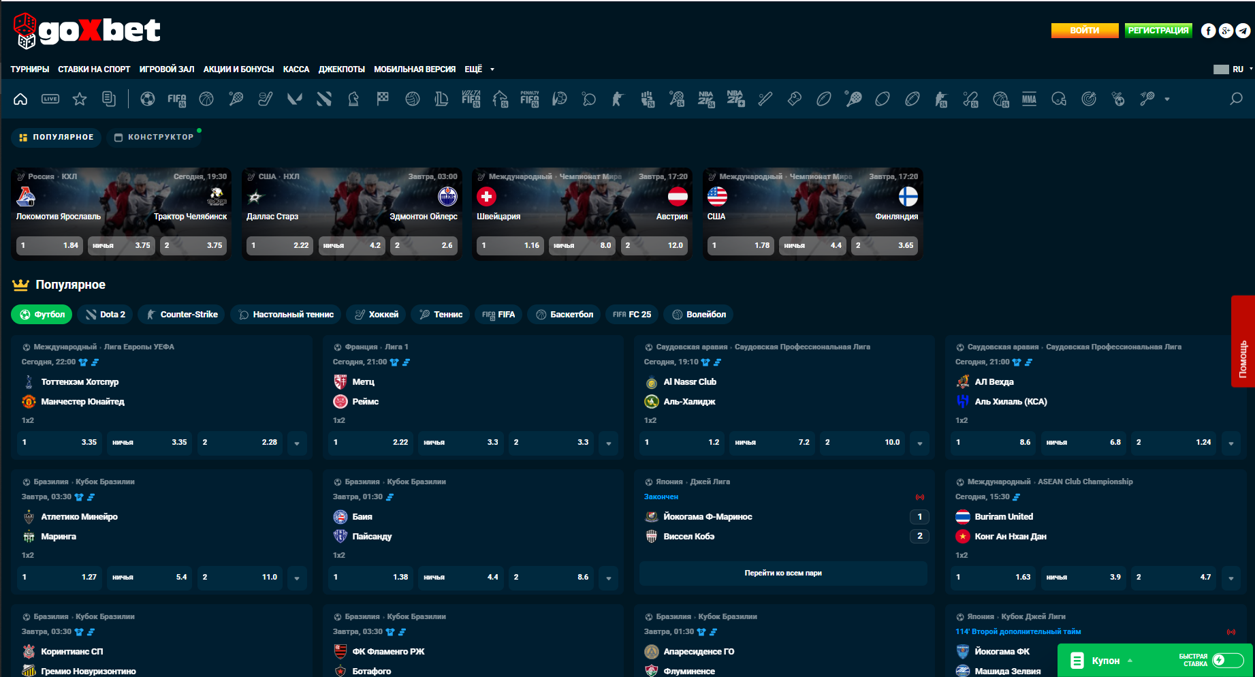Expand more sports arrow in icon bar
The height and width of the screenshot is (677, 1255).
(1167, 99)
